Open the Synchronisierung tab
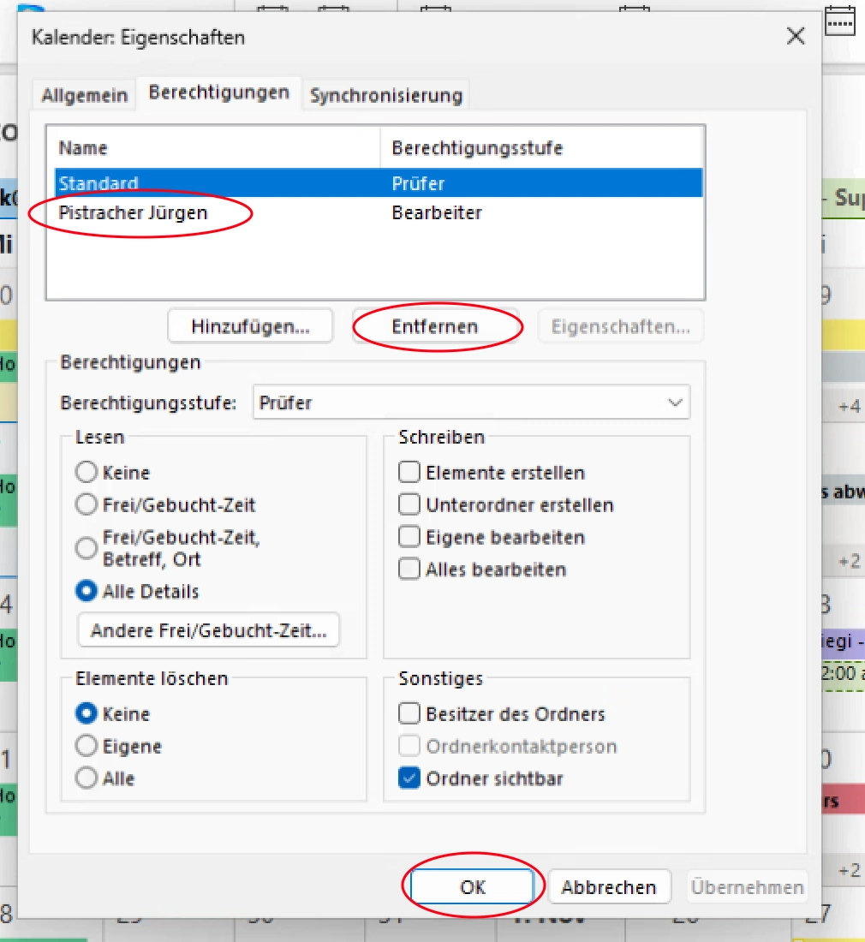 coord(385,95)
